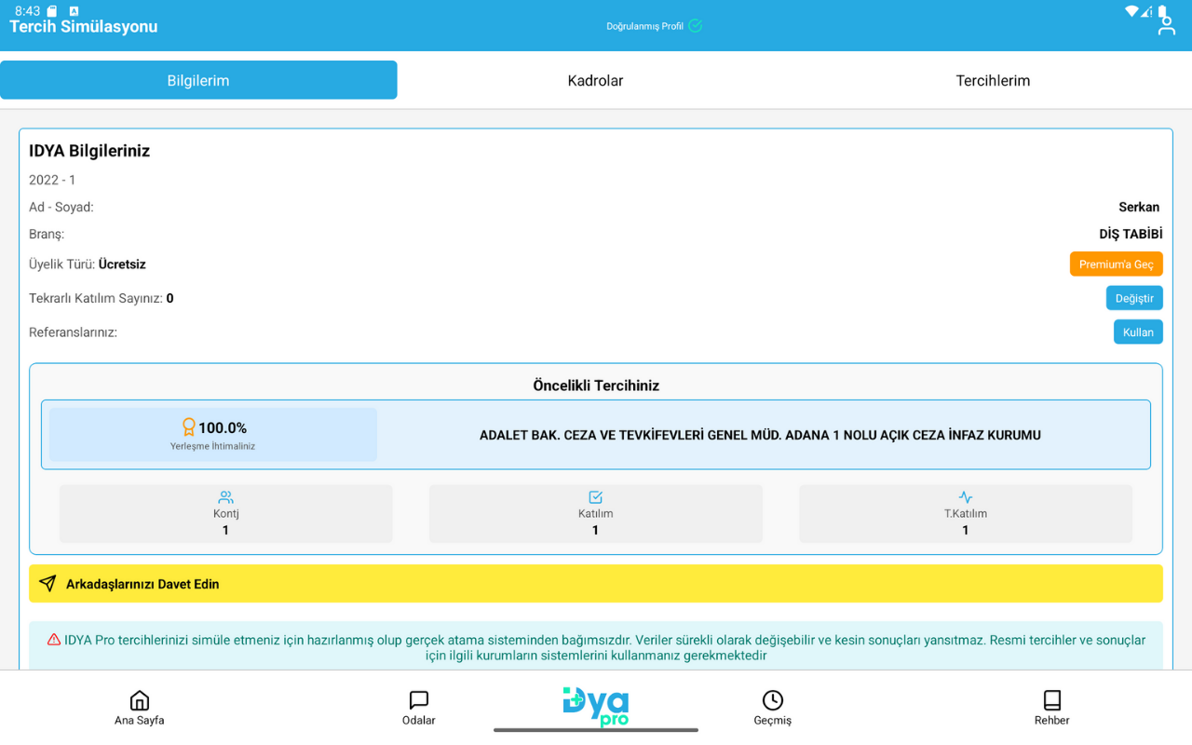The image size is (1192, 745).
Task: Tap the Tercih Simülasyonu title
Action: (84, 27)
